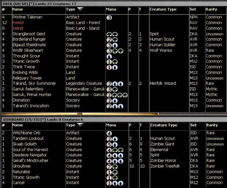227x188 pixels.
Task: Select the Evolving Wilds row
Action: (113, 72)
